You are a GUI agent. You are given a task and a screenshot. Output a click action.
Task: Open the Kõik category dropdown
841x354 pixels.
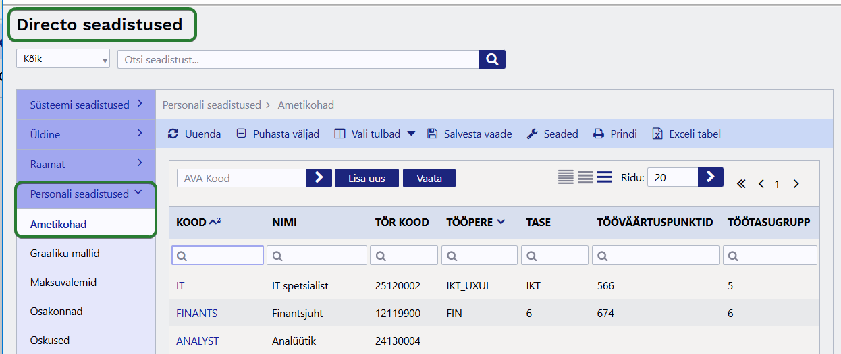click(63, 59)
